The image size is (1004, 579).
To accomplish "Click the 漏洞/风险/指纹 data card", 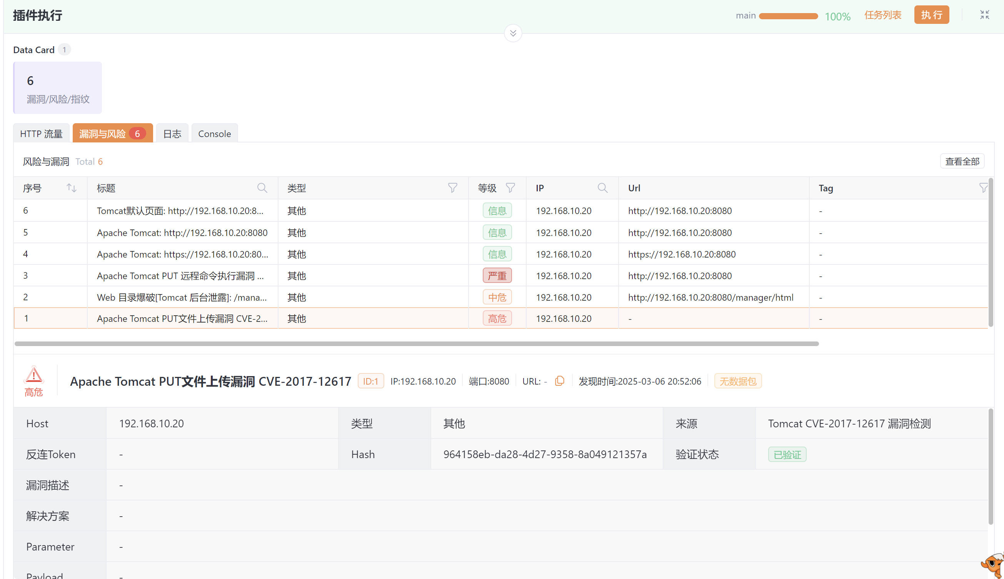I will tap(58, 88).
